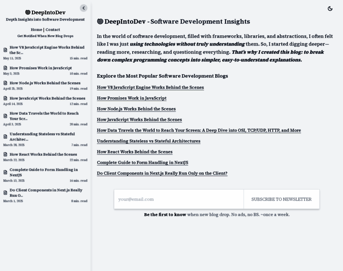Click document icon beside React Works sidebar post
This screenshot has width=343, height=271.
[5, 154]
